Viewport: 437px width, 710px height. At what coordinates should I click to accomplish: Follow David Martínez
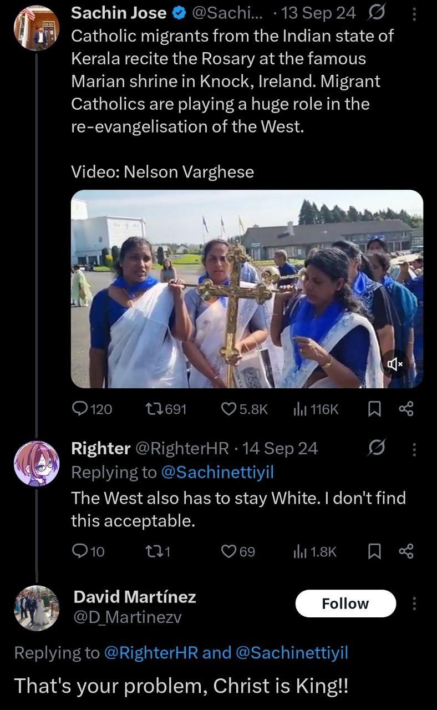pos(345,603)
